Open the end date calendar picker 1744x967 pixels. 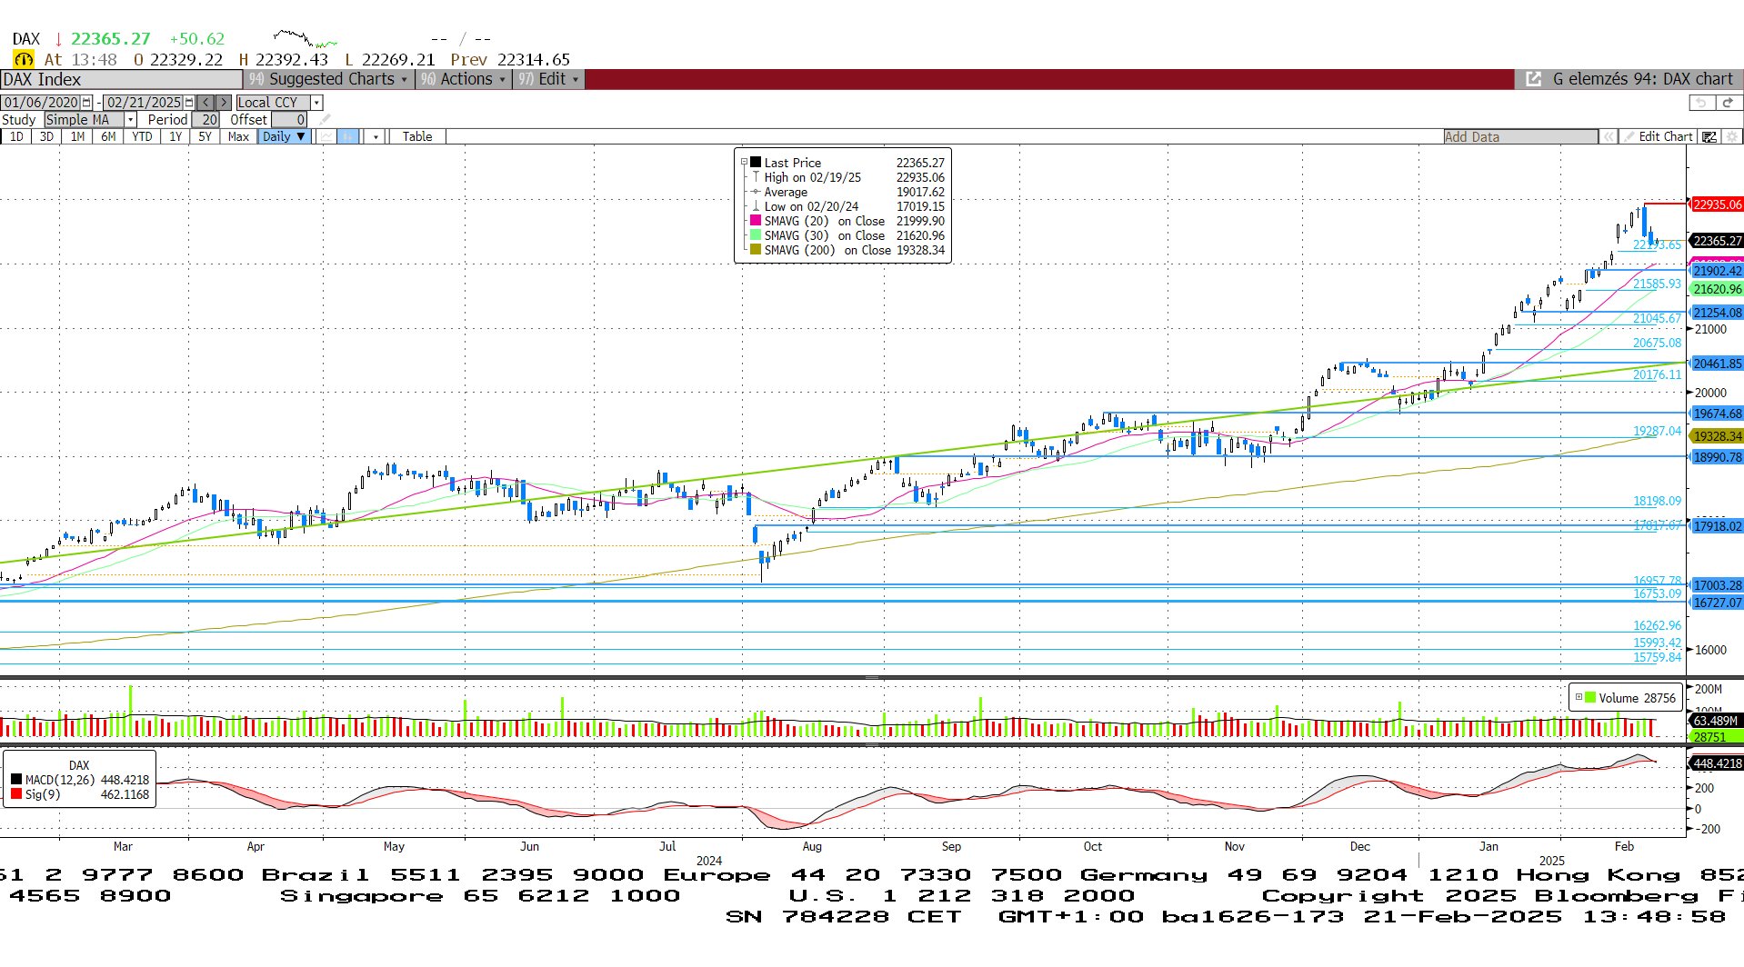(189, 103)
